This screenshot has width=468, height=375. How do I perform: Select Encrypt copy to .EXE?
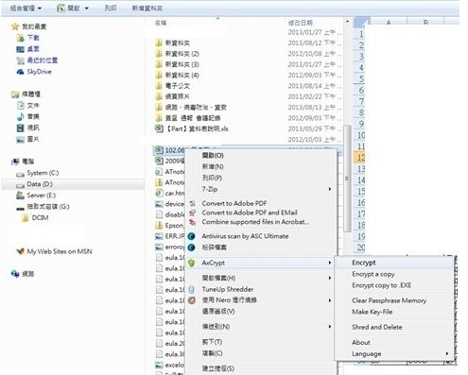tap(382, 285)
